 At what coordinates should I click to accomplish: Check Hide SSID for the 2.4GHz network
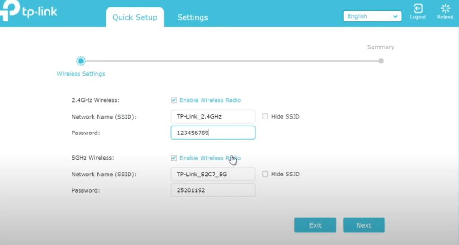tap(265, 117)
